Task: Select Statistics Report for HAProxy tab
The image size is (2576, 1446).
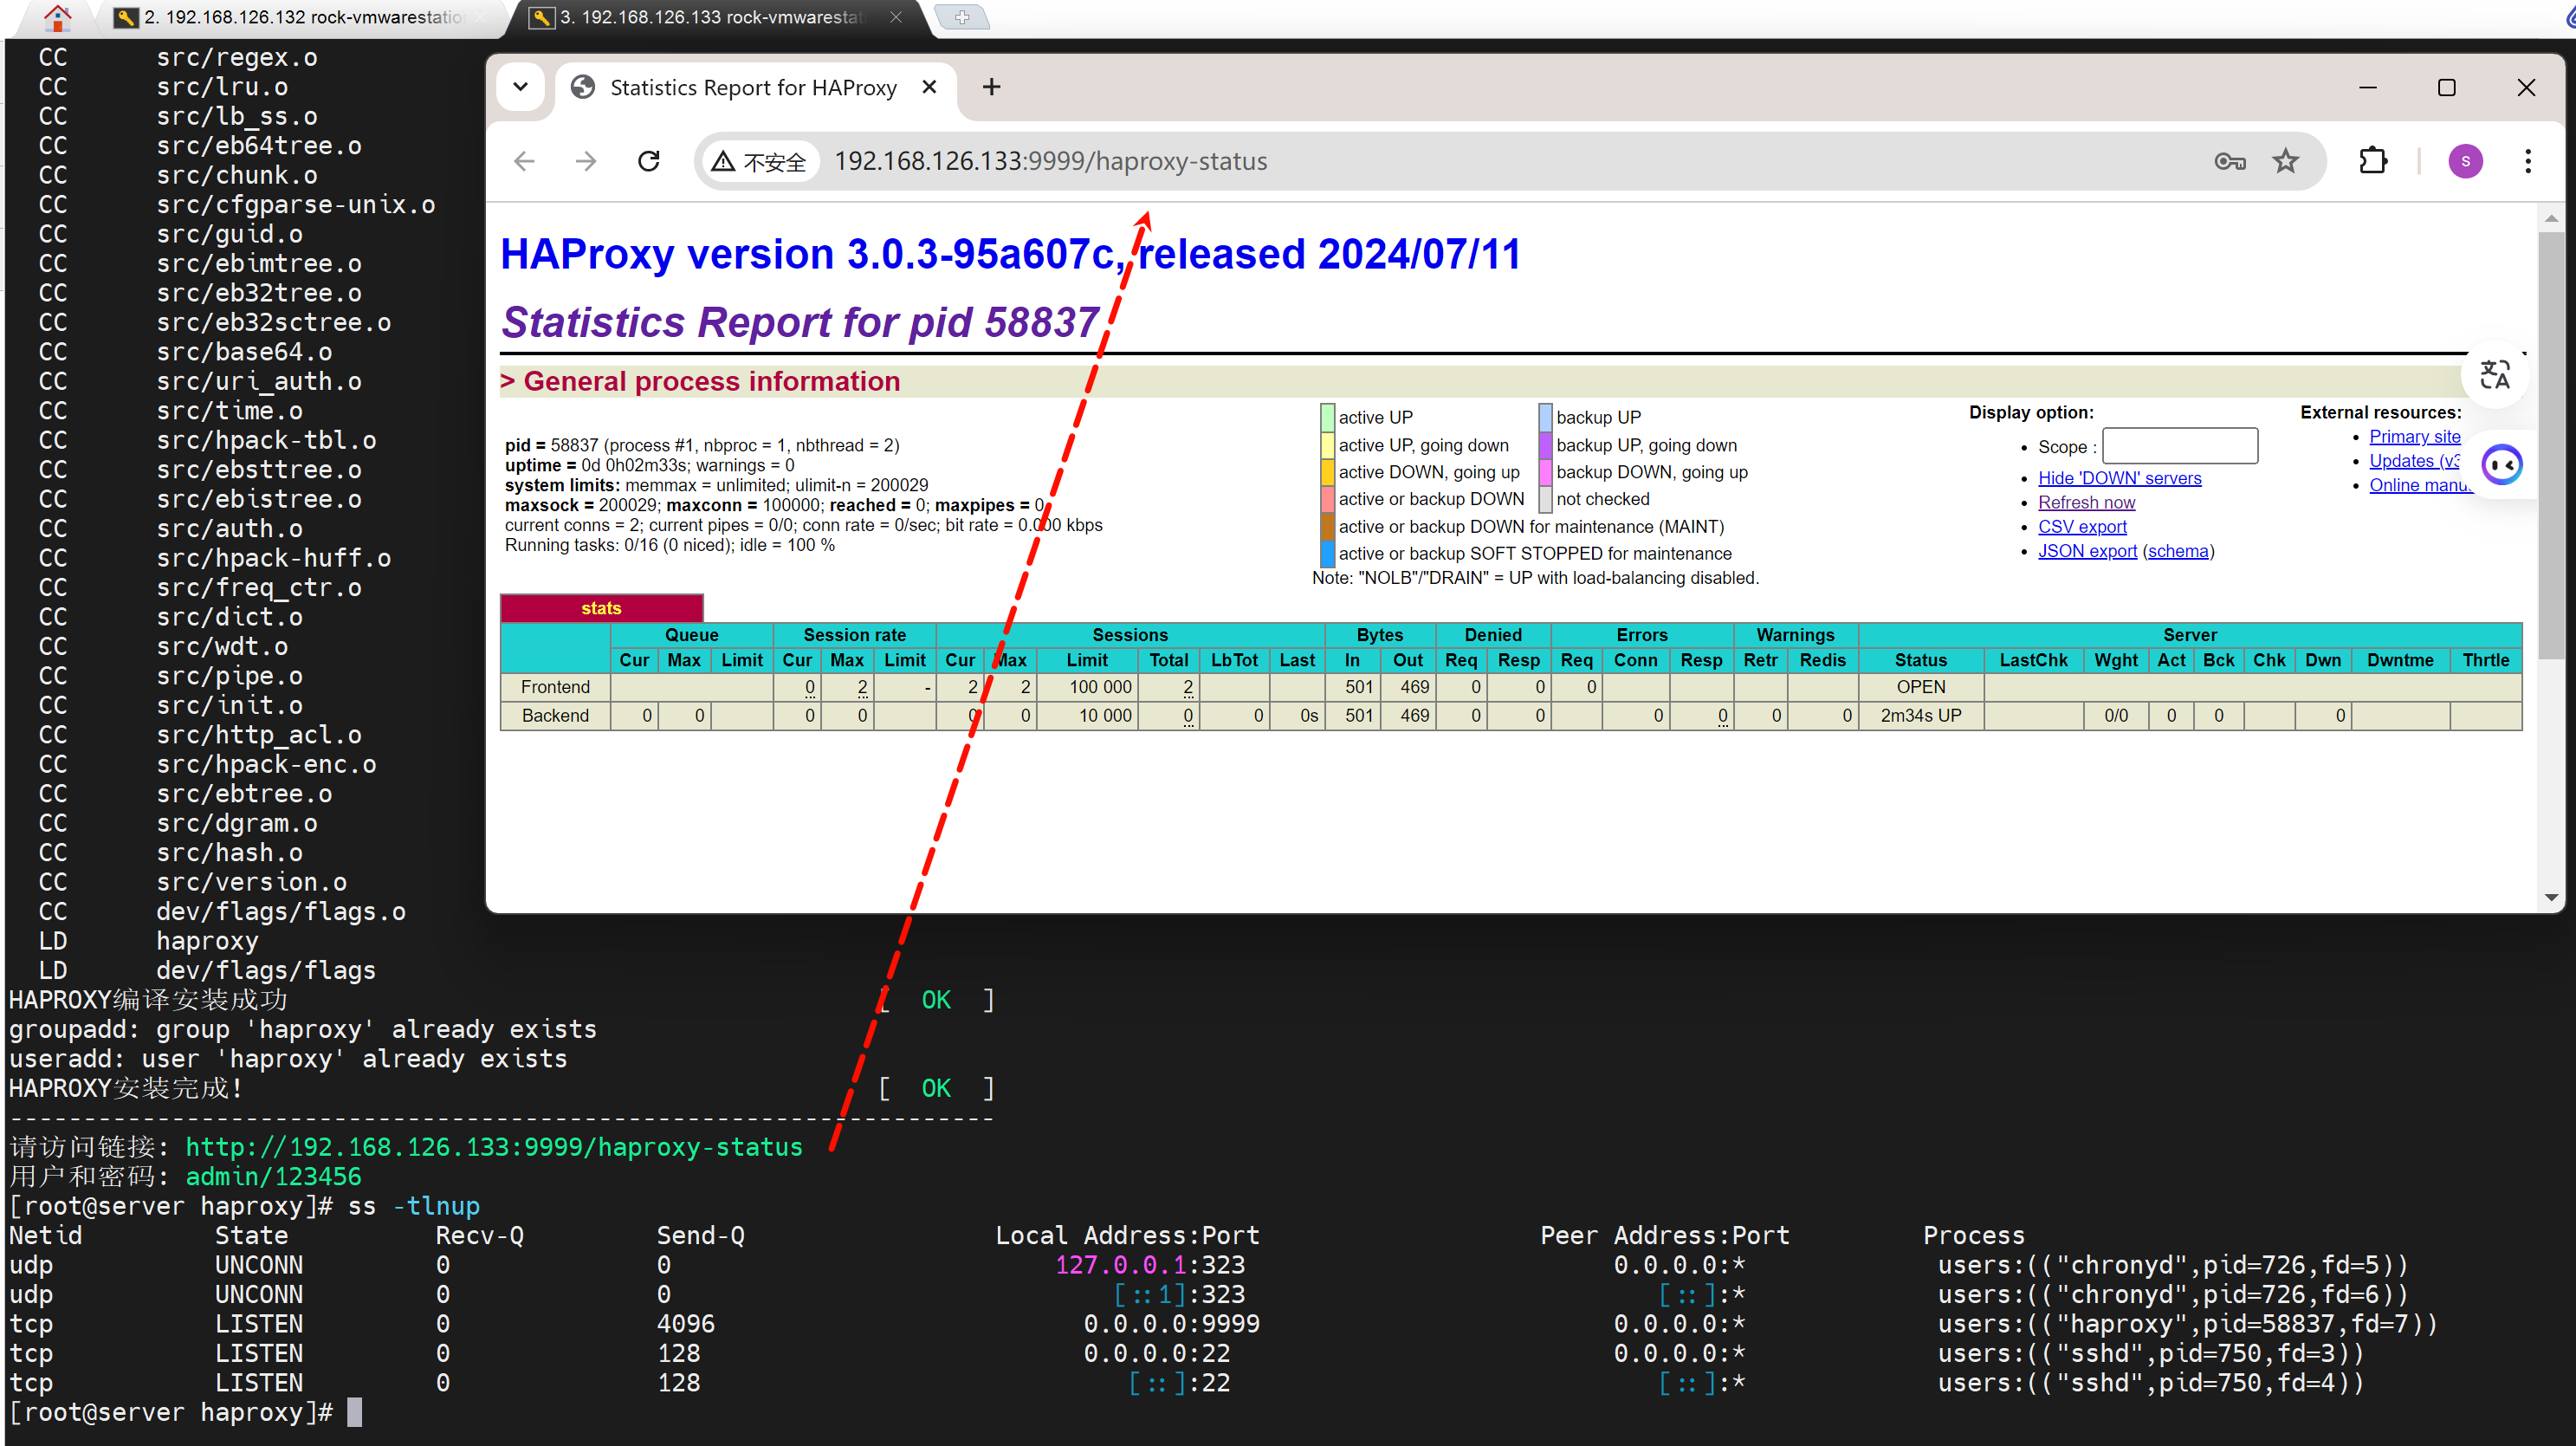Action: point(752,87)
